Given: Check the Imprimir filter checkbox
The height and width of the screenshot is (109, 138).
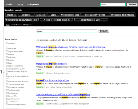Looking at the screenshot, I should pos(6,54).
